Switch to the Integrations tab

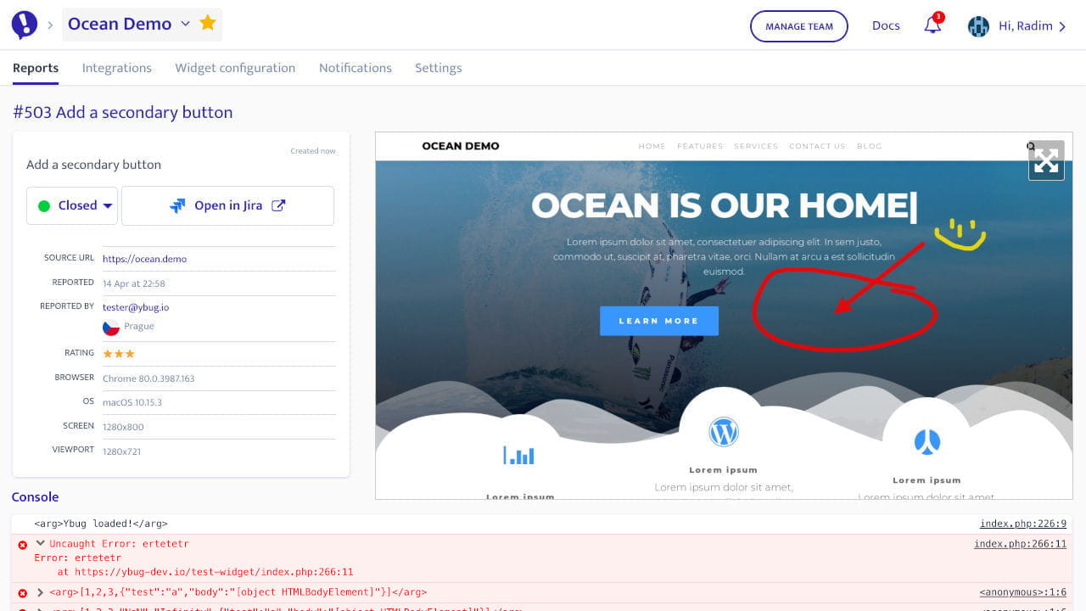click(117, 68)
